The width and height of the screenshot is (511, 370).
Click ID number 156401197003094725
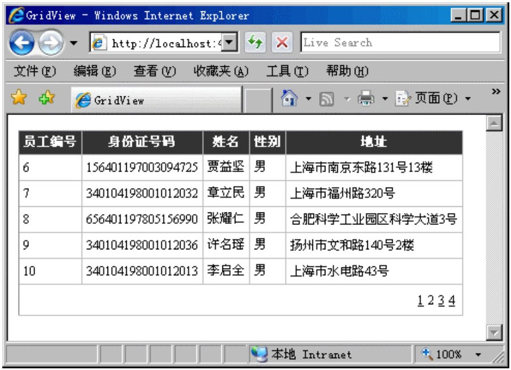click(142, 167)
